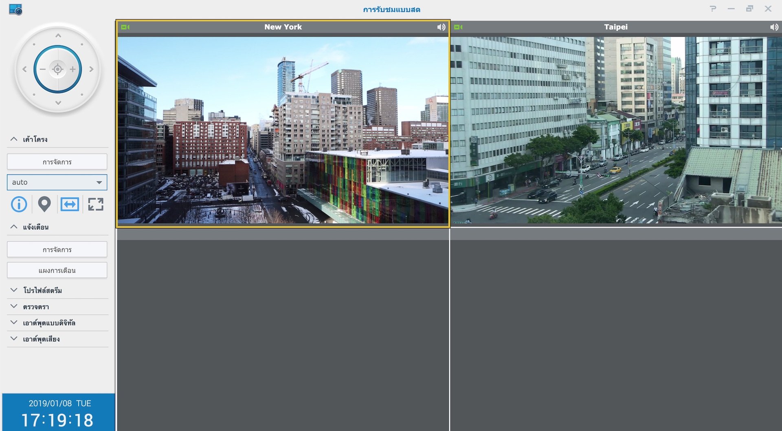Mute the New York camera audio
This screenshot has width=782, height=431.
441,27
